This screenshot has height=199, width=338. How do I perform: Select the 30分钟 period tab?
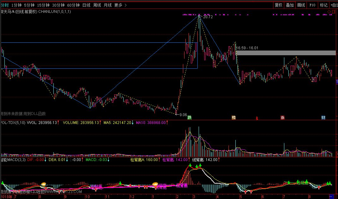pyautogui.click(x=58, y=5)
